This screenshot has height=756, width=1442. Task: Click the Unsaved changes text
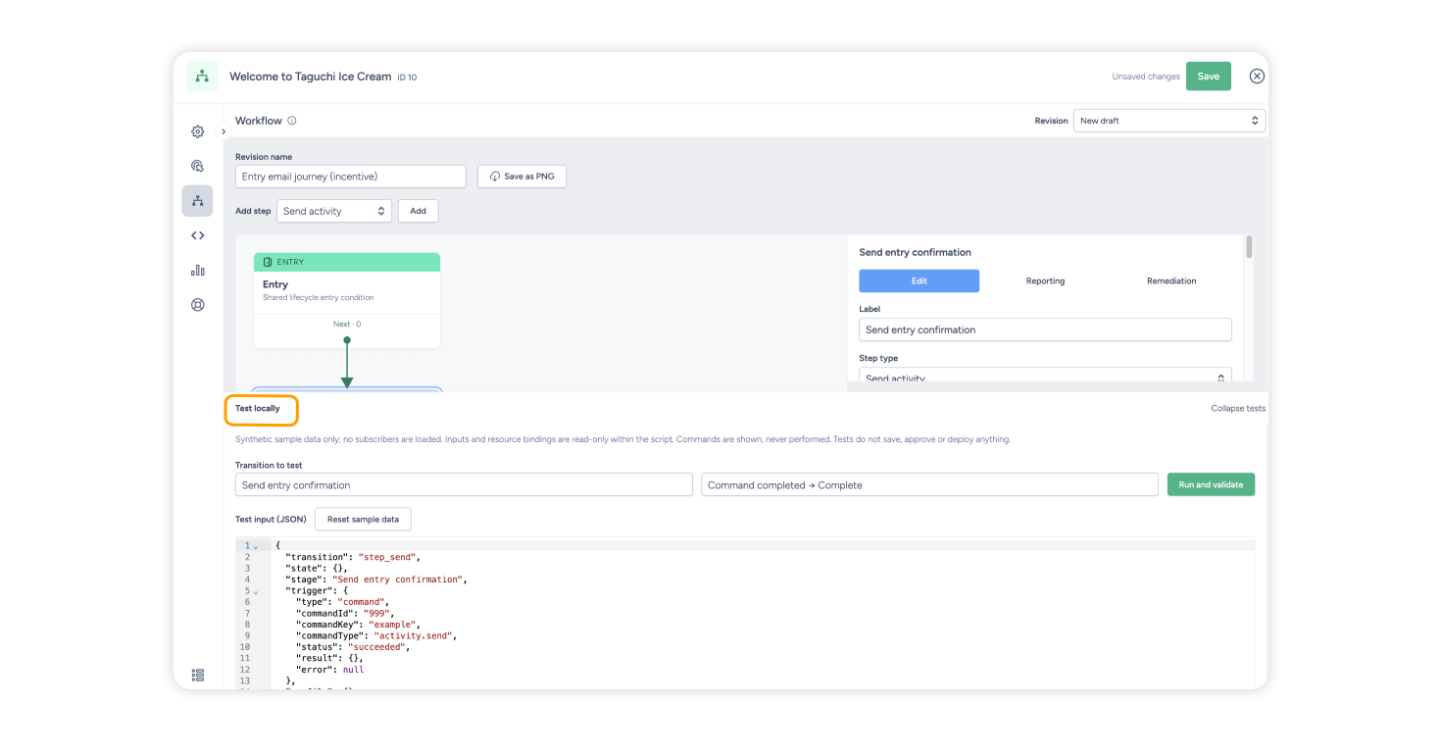[1145, 76]
